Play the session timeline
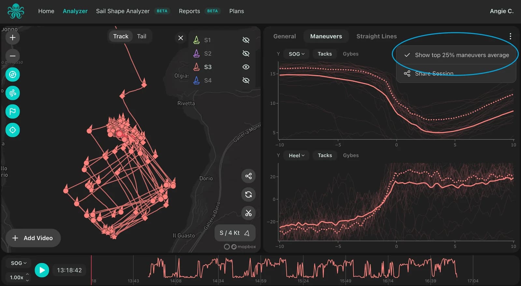521x286 pixels. 42,270
